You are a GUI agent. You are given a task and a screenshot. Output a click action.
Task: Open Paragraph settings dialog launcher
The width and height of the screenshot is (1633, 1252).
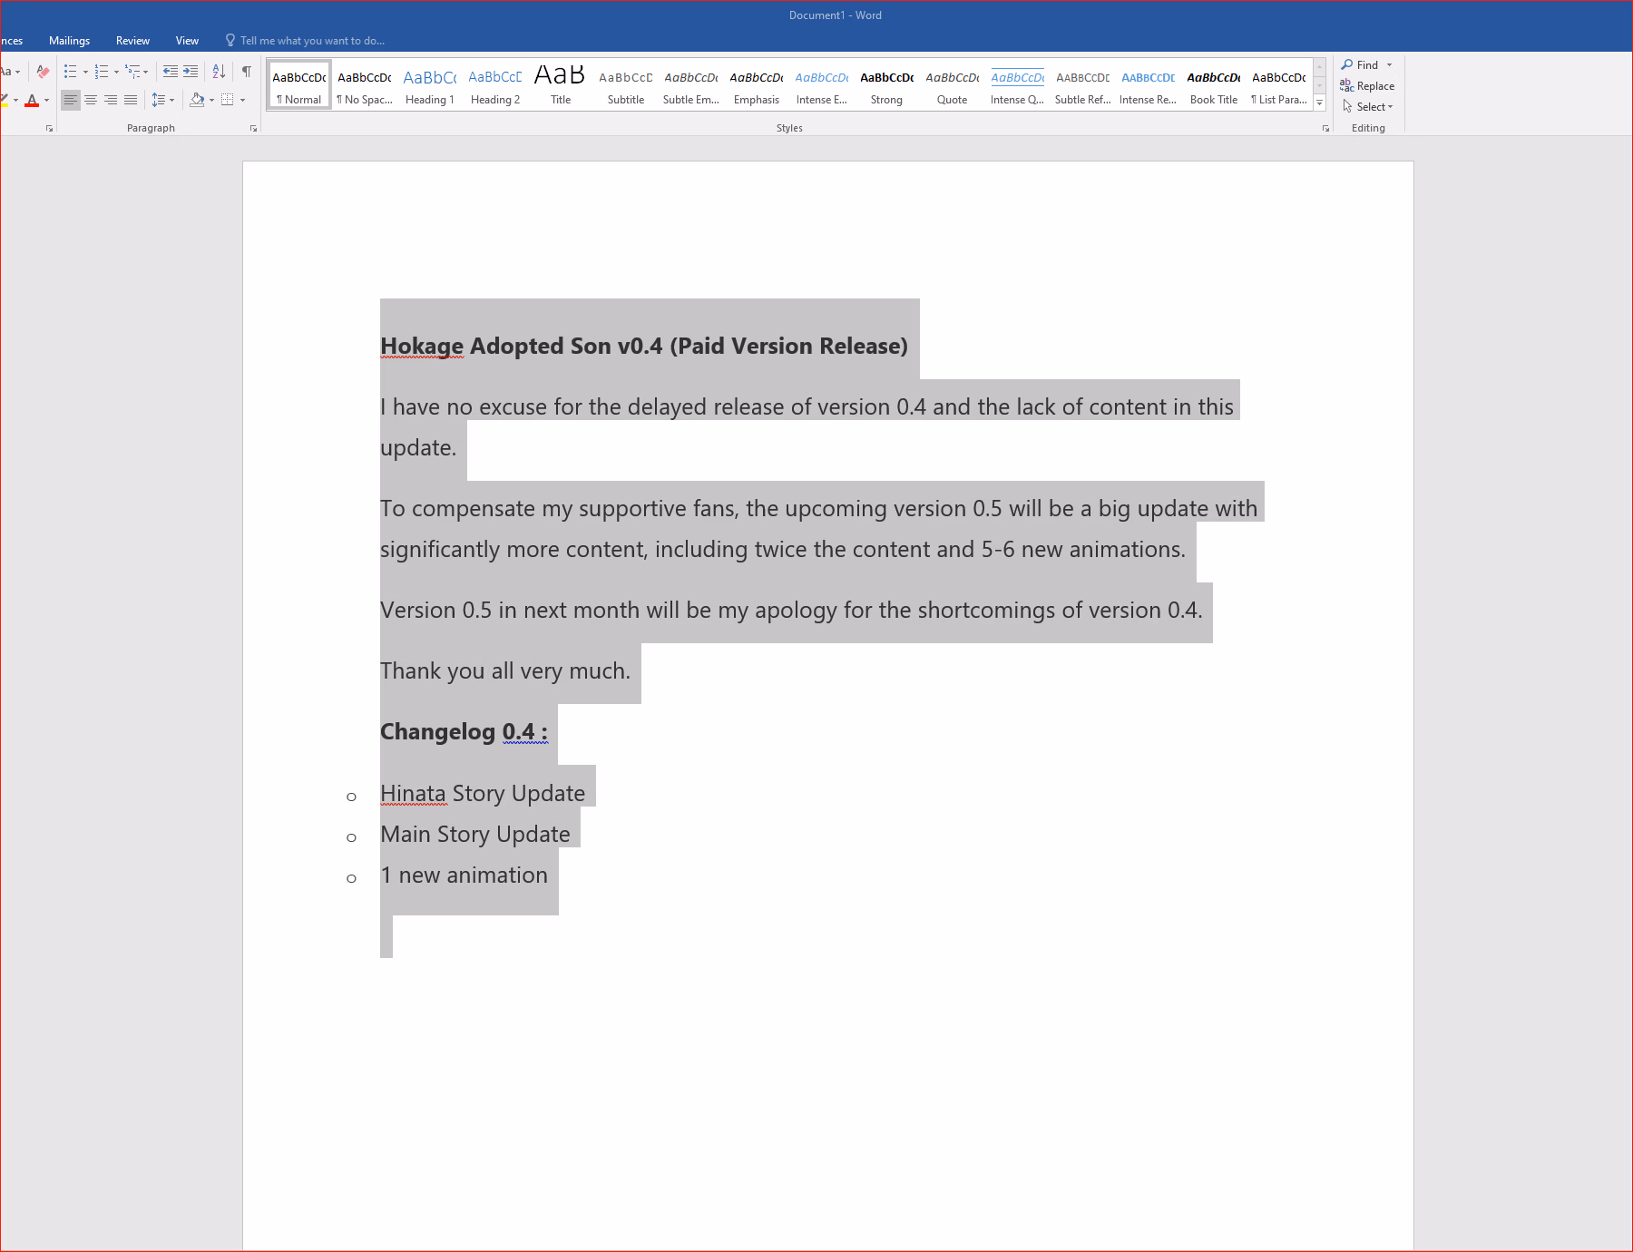(254, 129)
